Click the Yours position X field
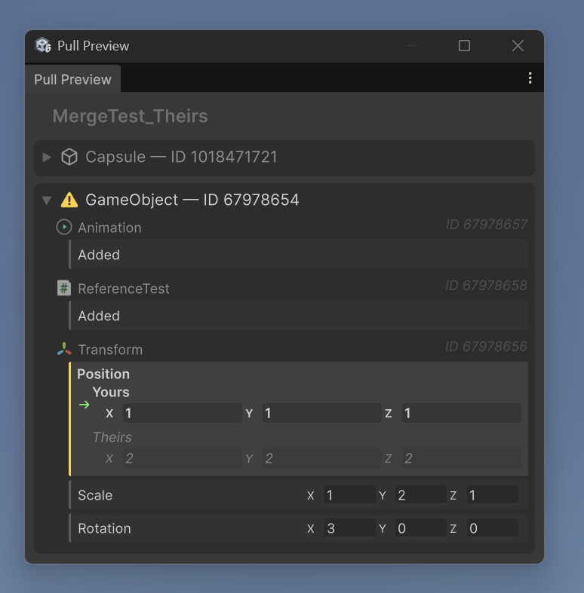 pos(182,413)
